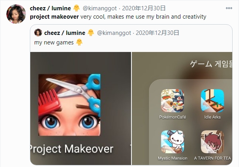The height and width of the screenshot is (167, 239).
Task: Open the main tweet author's profile picture
Action: tap(16, 14)
